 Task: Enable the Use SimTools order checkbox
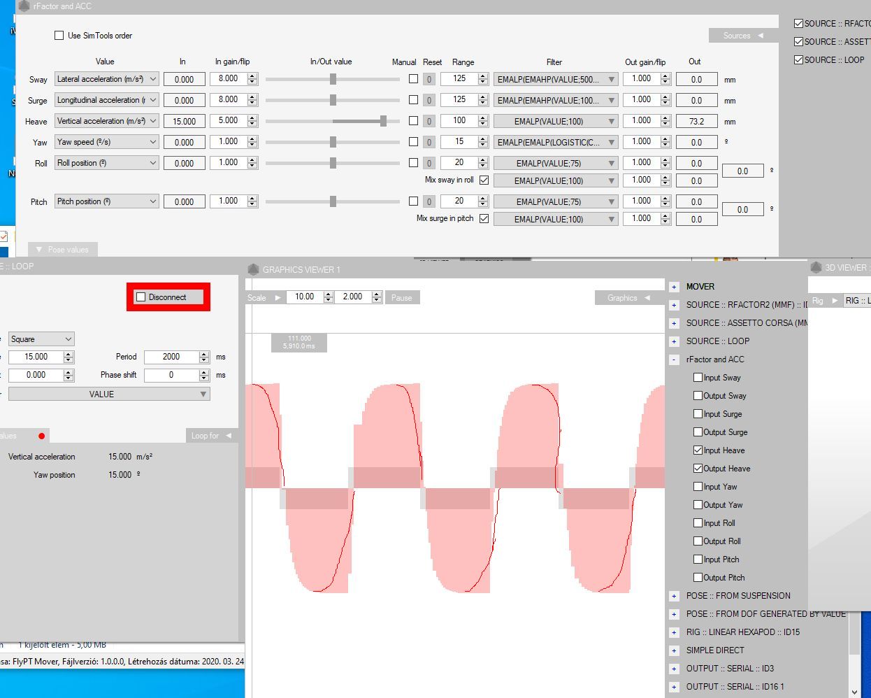(x=59, y=36)
